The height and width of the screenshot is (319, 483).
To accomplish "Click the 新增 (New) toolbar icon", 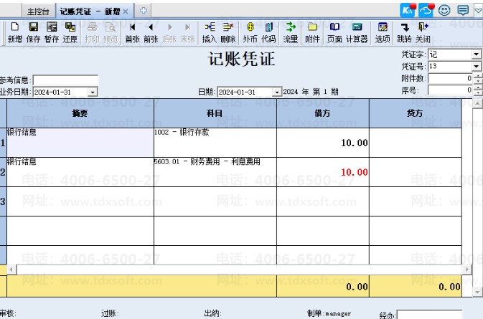I will [14, 32].
